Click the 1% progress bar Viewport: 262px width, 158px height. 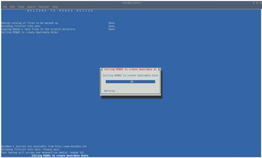(130, 82)
